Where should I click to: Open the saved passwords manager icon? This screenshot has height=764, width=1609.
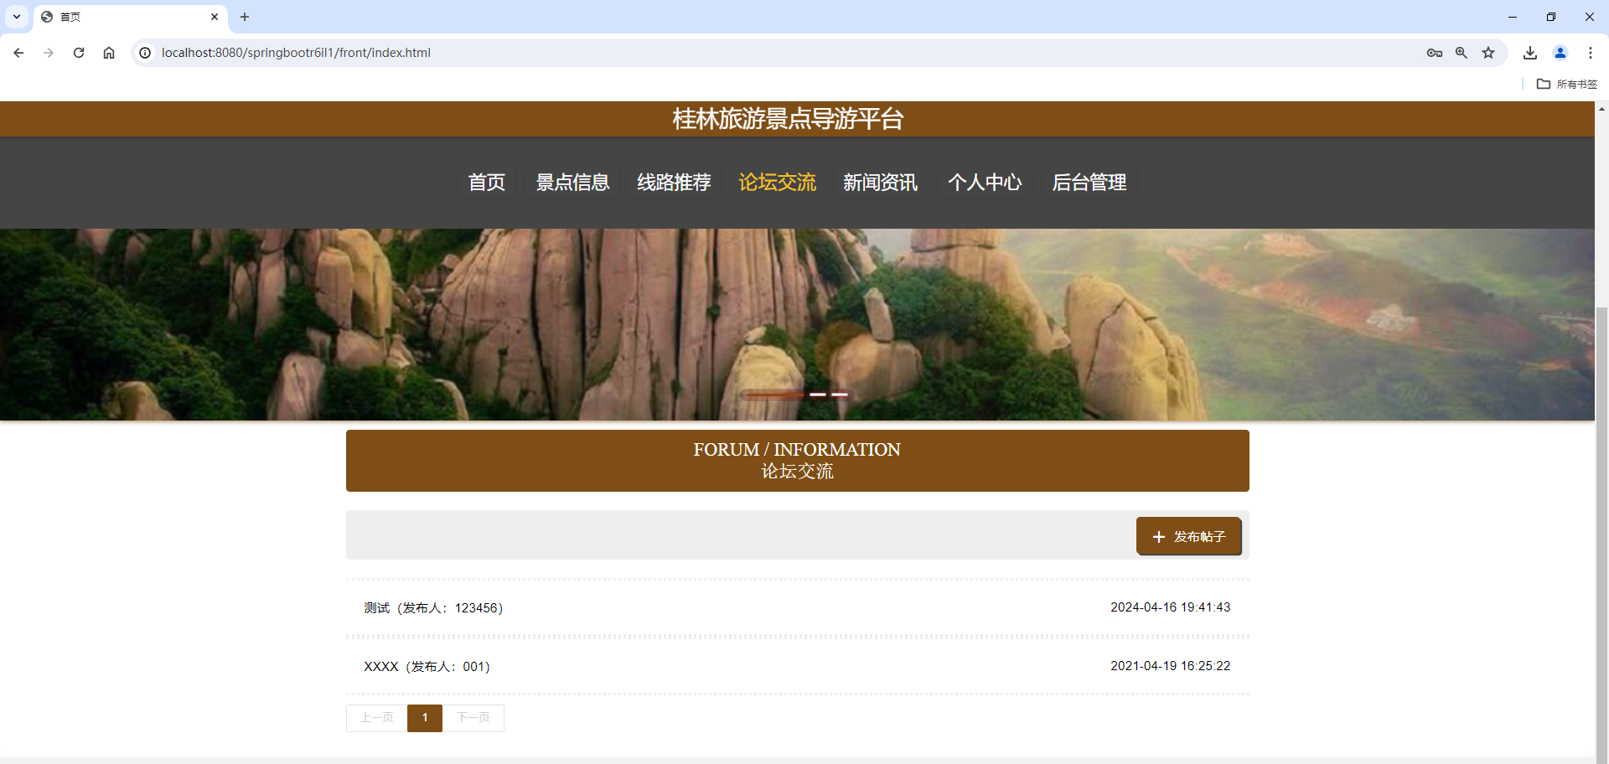pos(1435,52)
